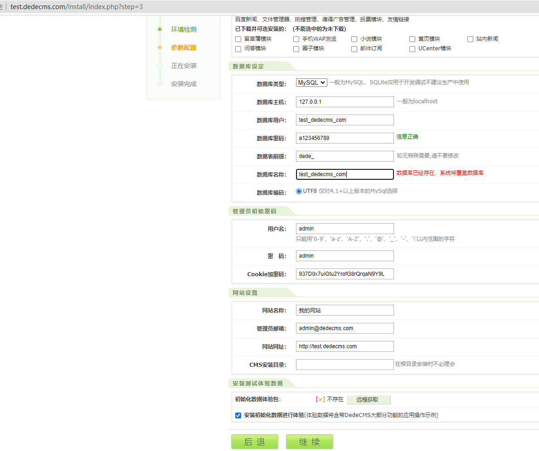Focus the 管理员邮箱 field
539x451 pixels.
click(345, 328)
